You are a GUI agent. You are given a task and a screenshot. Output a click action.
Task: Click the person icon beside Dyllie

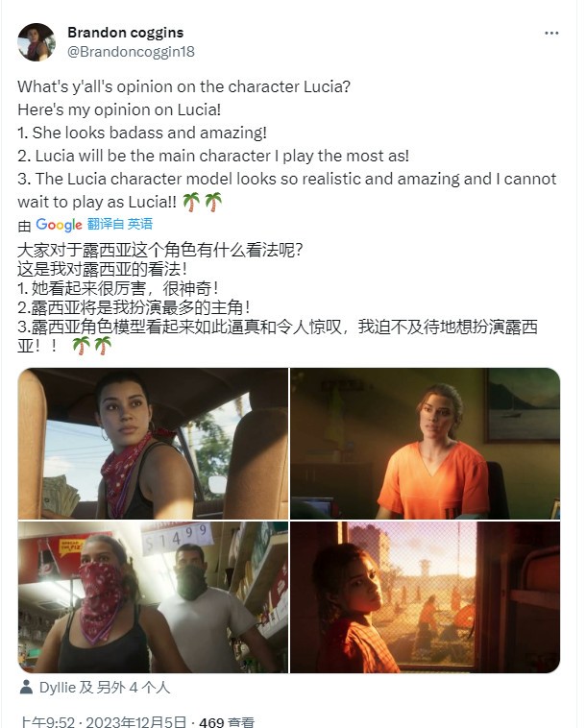coord(26,687)
